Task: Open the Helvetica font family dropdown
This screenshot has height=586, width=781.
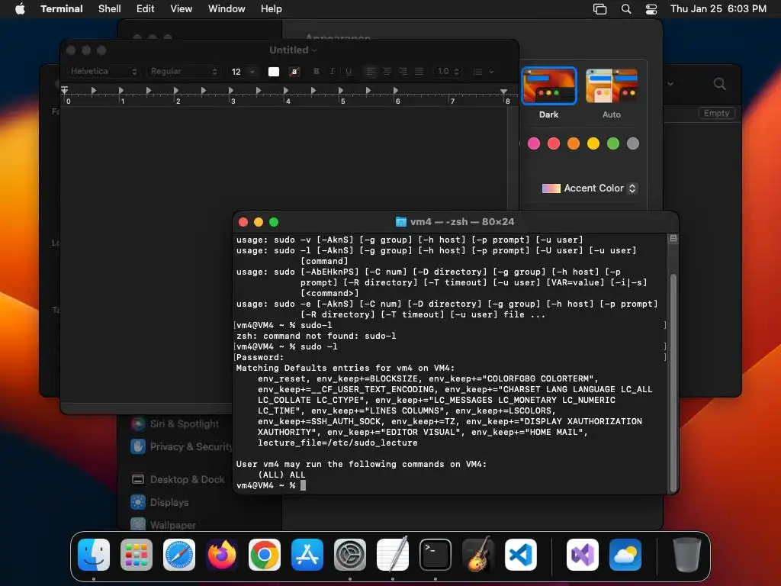Action: [103, 71]
